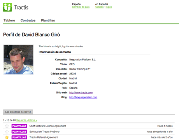Click PLANTILLAS badge beside OEM Software License Agreement
Viewport: 179px width, 140px height.
pyautogui.click(x=19, y=126)
